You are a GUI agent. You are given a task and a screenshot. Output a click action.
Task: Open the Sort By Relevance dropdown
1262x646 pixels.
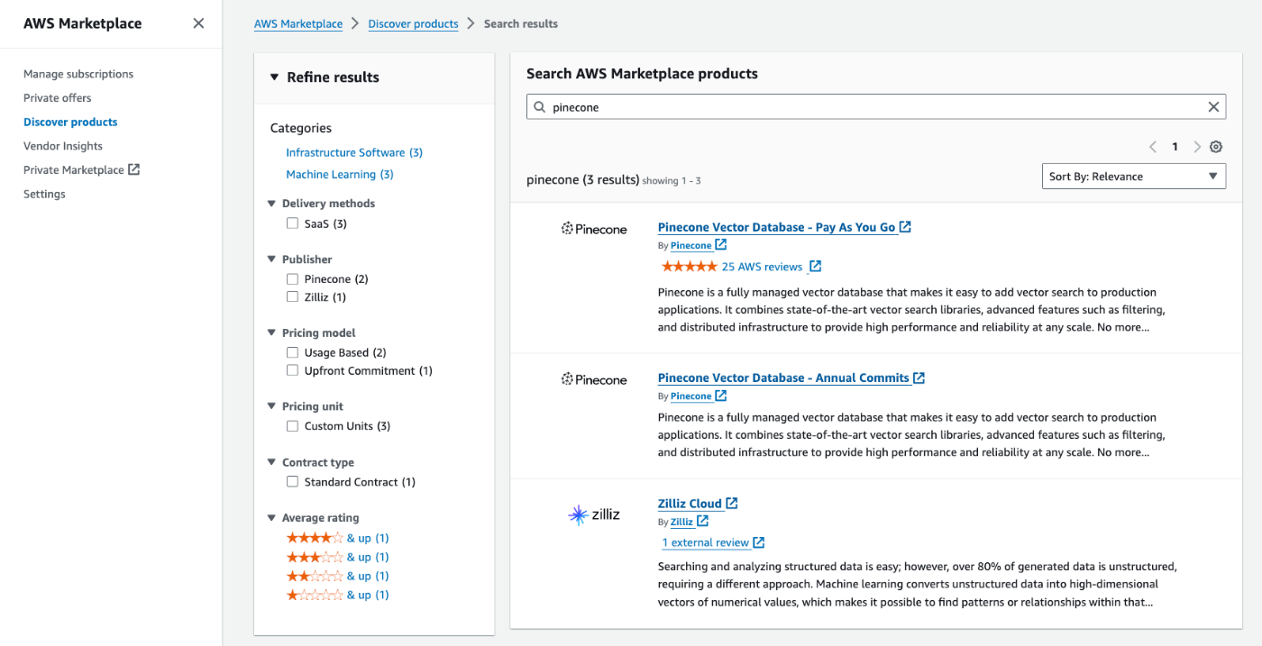[1133, 177]
